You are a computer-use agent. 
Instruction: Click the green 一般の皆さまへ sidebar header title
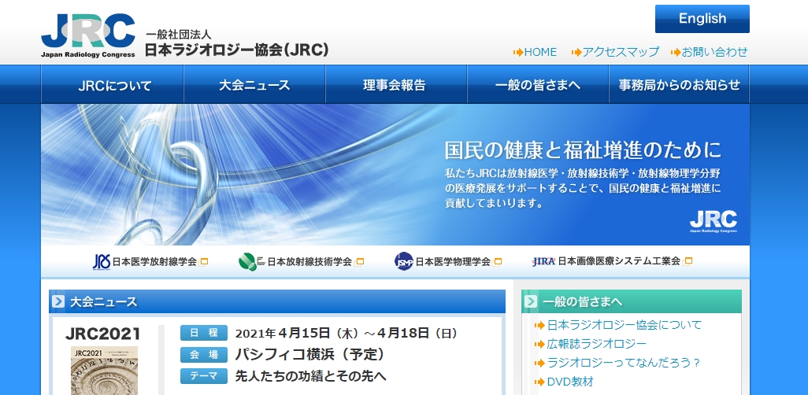[x=582, y=302]
